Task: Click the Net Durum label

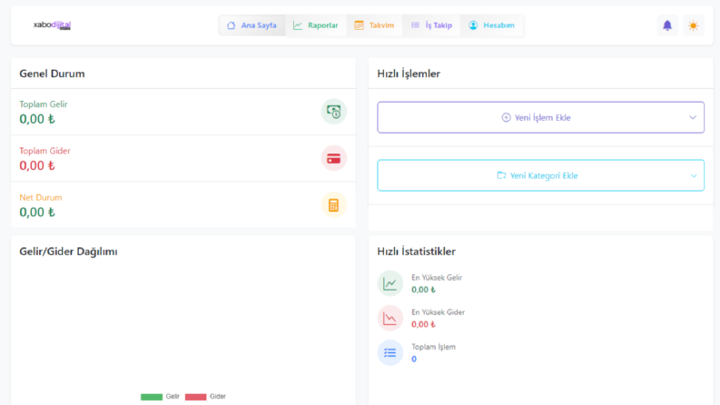Action: pyautogui.click(x=41, y=197)
